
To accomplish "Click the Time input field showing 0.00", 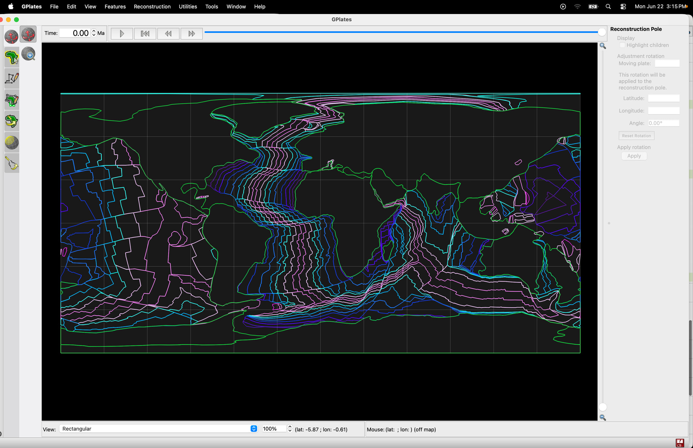I will (x=75, y=33).
